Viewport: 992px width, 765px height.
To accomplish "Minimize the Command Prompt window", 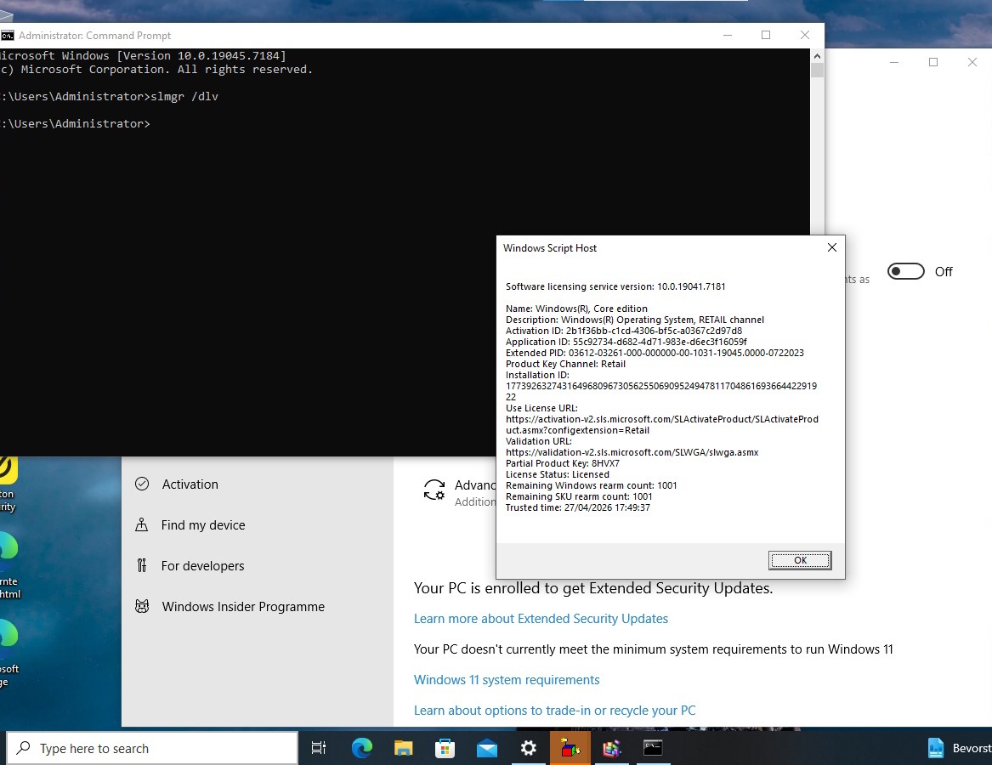I will point(728,36).
